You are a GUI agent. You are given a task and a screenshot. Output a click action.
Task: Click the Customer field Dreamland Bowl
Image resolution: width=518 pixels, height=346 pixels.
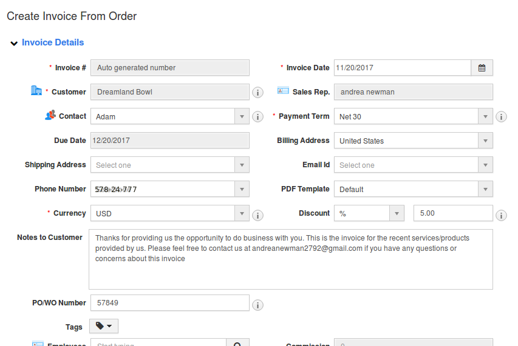[x=170, y=92]
